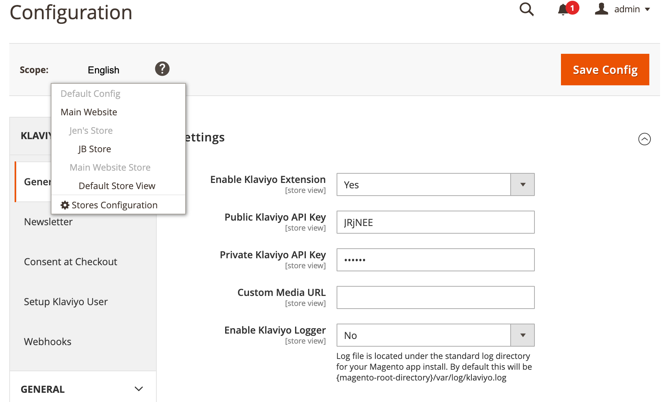The image size is (667, 402).
Task: Click the search magnifier icon
Action: [x=526, y=9]
